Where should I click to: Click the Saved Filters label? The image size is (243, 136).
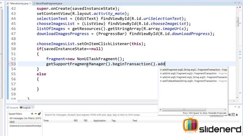(15, 114)
